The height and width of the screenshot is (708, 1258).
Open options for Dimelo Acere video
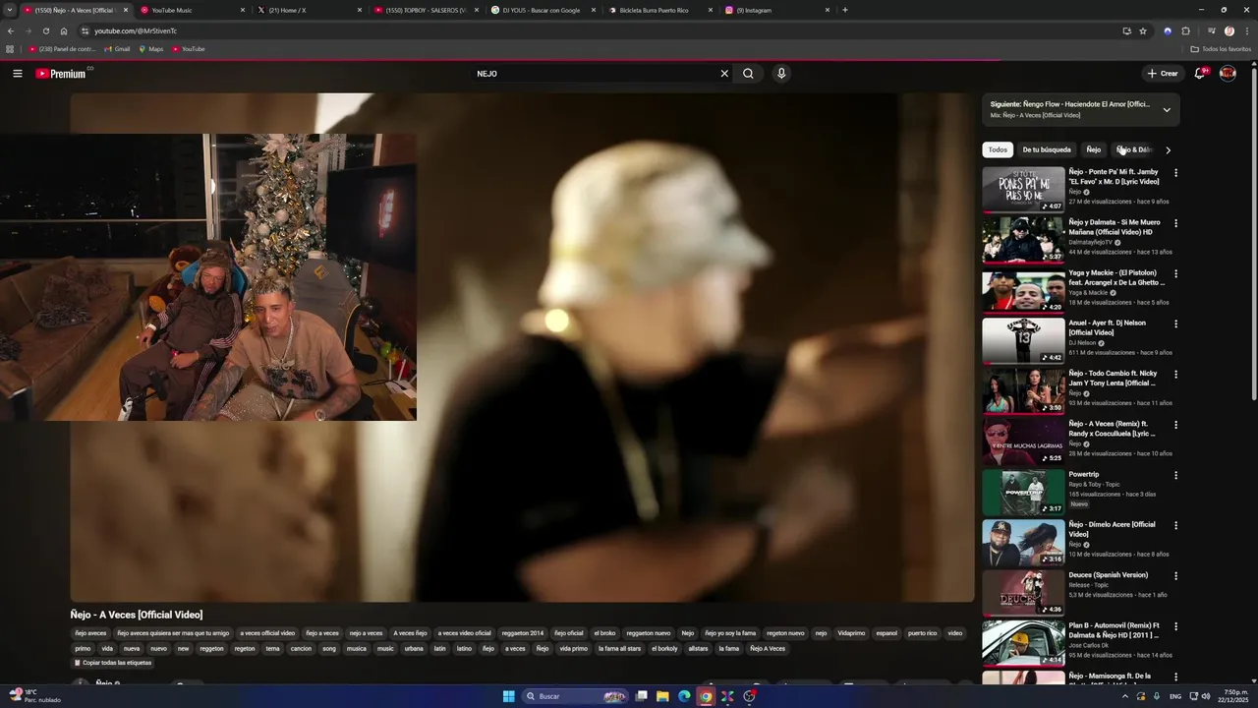point(1175,525)
